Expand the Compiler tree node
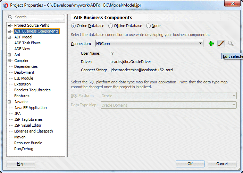Screen dimensions: 243x173 [9, 61]
